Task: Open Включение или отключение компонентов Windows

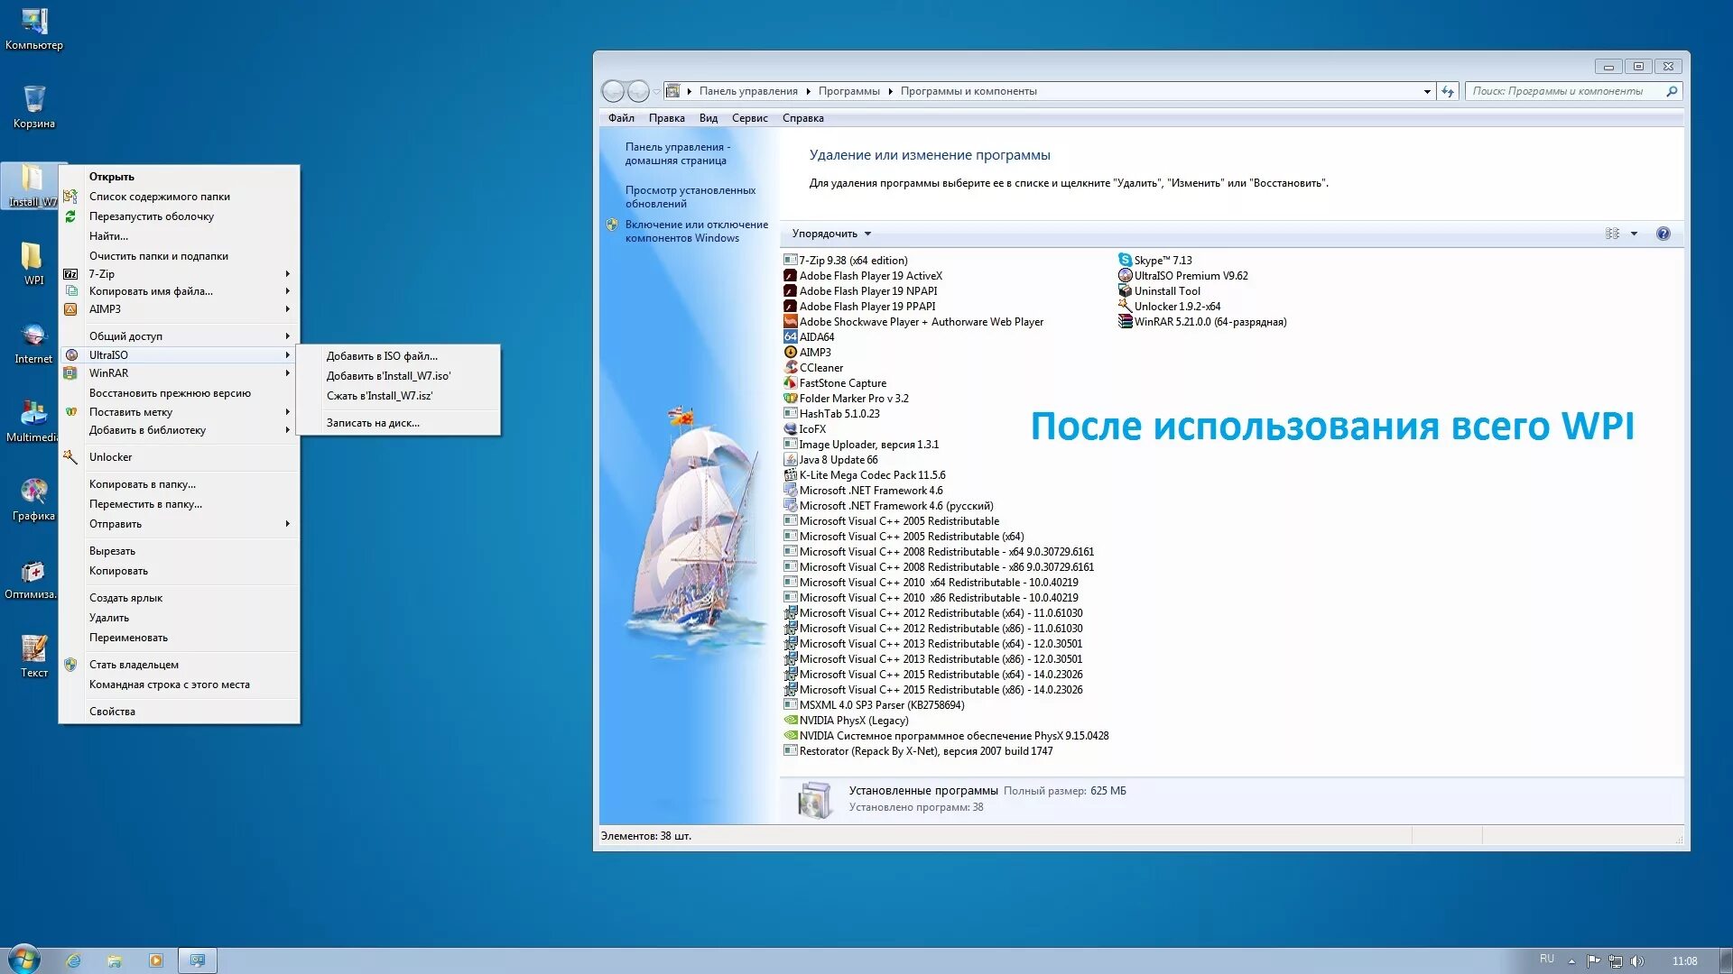Action: (696, 231)
